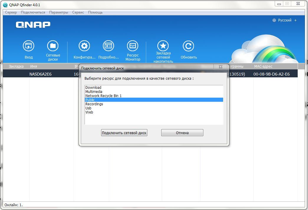
Task: Open the Подключиться menu
Action: pos(33,12)
